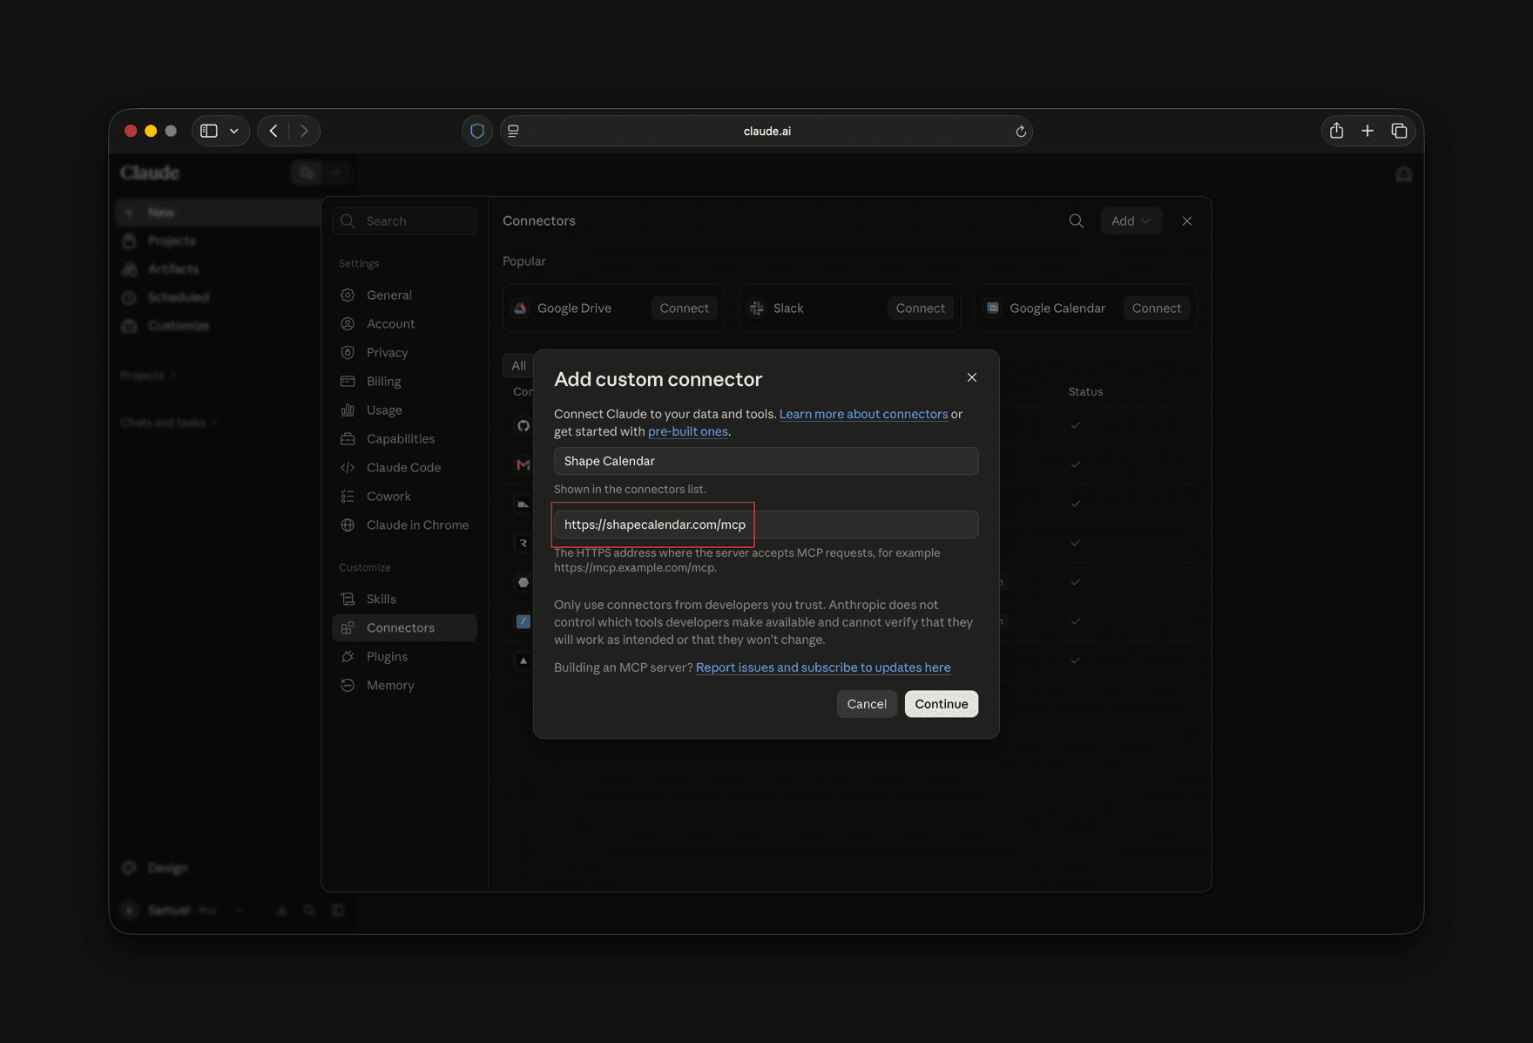This screenshot has height=1043, width=1533.
Task: Select Connectors in the sidebar
Action: (x=404, y=628)
